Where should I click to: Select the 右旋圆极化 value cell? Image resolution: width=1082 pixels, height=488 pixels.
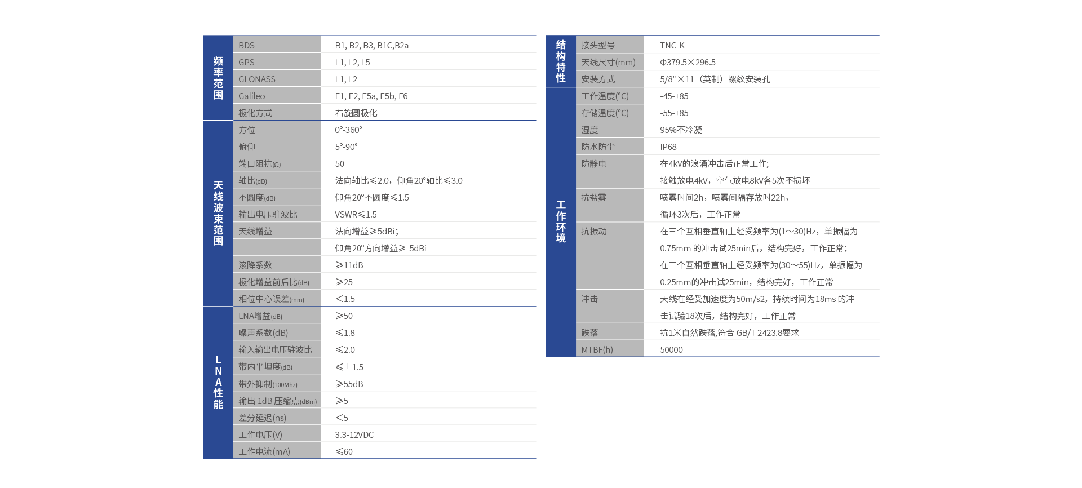click(356, 113)
